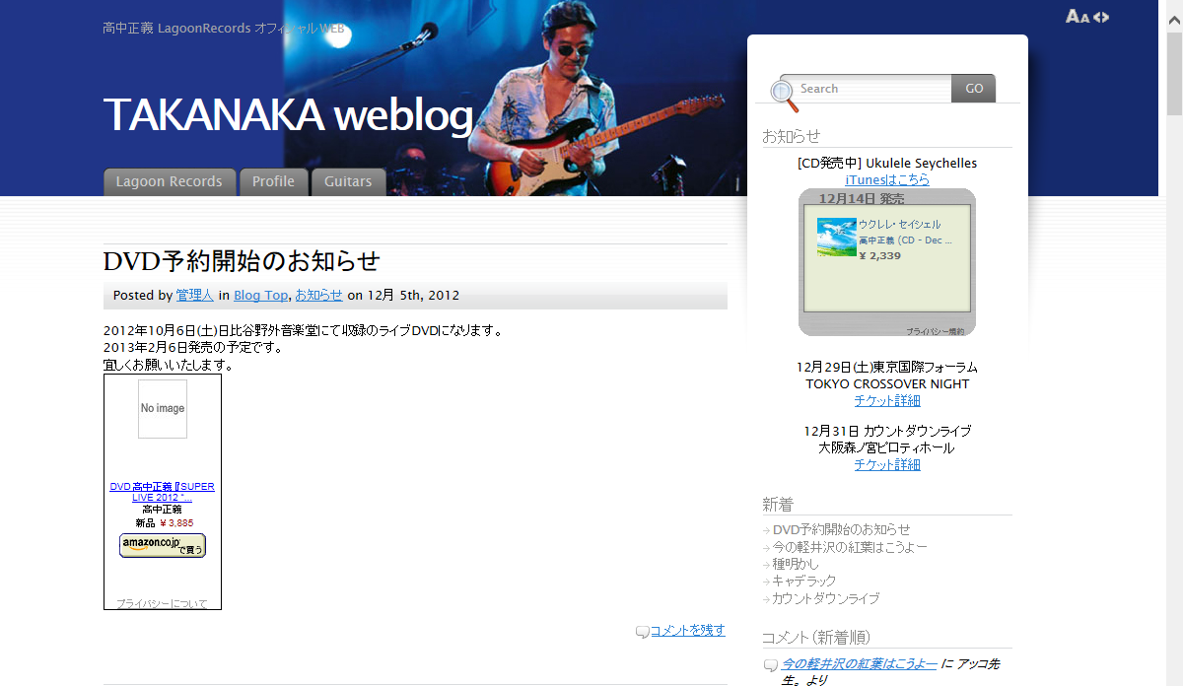This screenshot has width=1183, height=686.
Task: Focus the Search input field
Action: (x=872, y=89)
